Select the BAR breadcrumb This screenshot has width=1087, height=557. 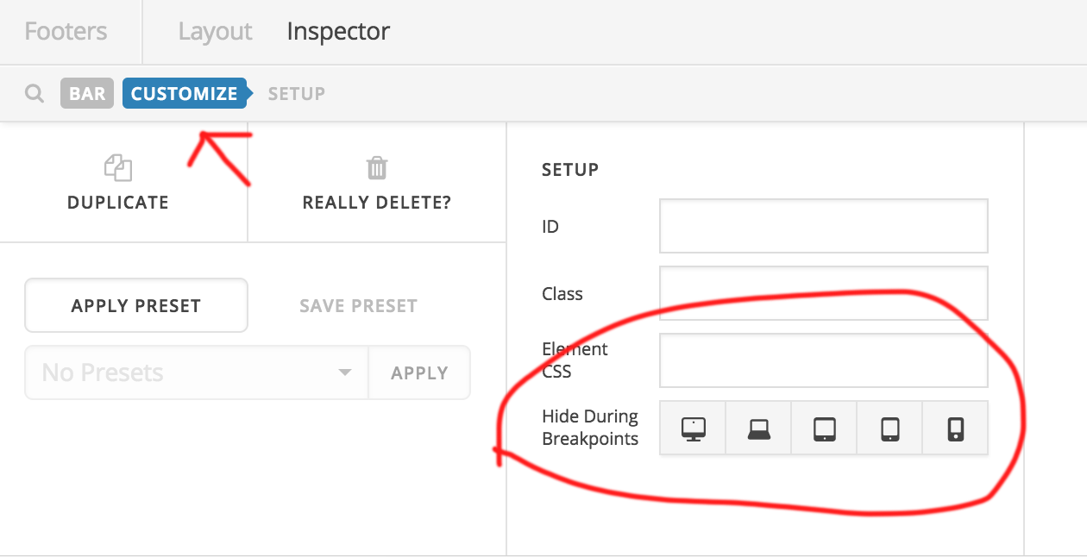coord(87,93)
